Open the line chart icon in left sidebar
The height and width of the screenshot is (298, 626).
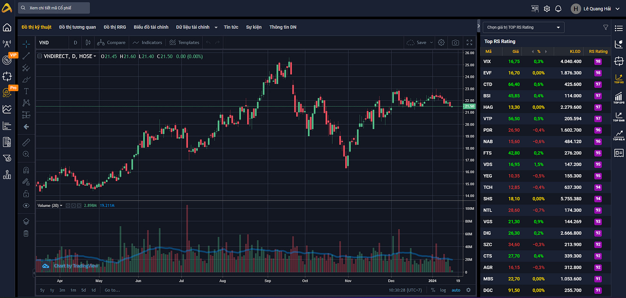pos(7,109)
